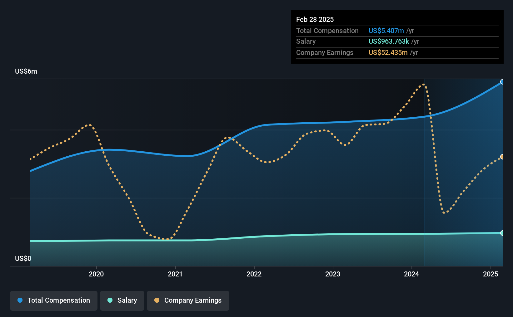The width and height of the screenshot is (513, 317).
Task: Click the 2025 x-axis label
Action: click(491, 274)
